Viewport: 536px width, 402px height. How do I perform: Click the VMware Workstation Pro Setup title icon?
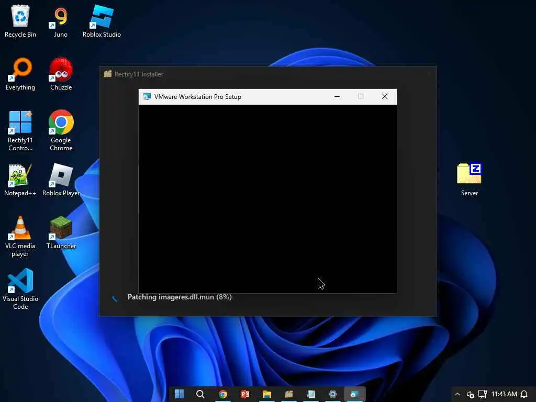point(147,97)
